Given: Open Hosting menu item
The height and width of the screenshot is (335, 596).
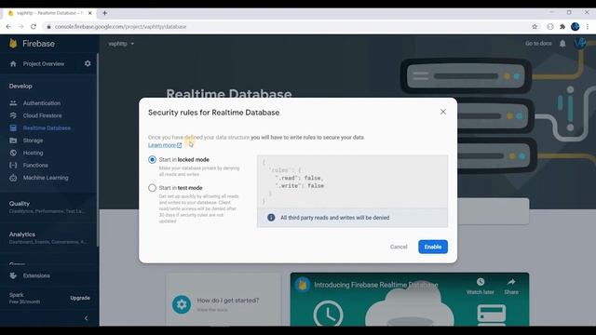Looking at the screenshot, I should click(34, 153).
